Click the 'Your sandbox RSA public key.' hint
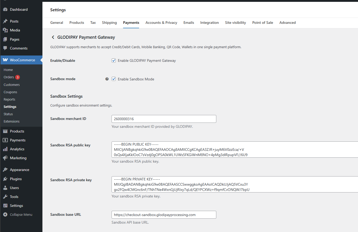358x232 pixels. (x=135, y=161)
